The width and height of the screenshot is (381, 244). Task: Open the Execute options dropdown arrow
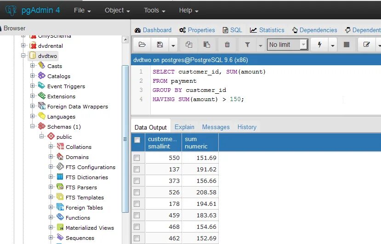[333, 45]
